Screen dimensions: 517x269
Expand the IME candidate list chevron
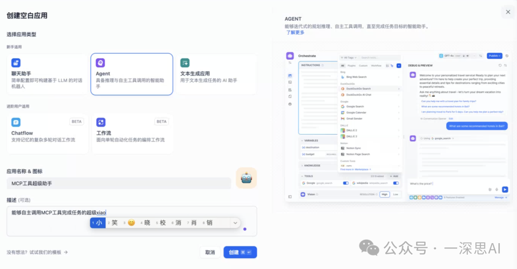point(235,223)
